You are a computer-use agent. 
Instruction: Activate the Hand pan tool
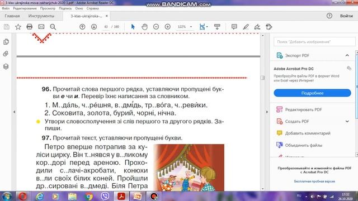point(144,27)
